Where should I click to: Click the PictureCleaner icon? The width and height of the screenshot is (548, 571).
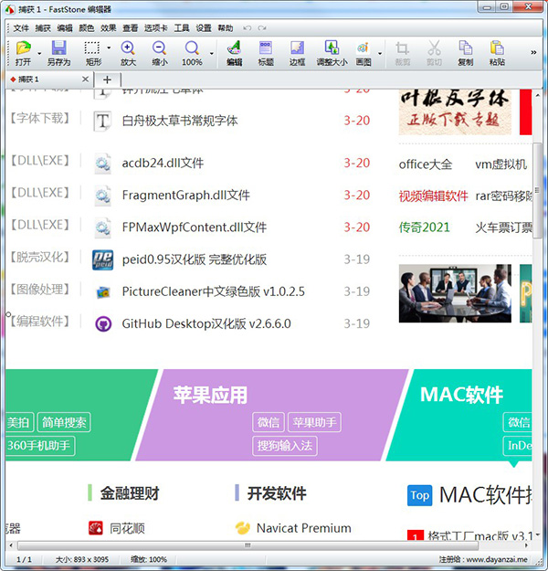pos(103,291)
